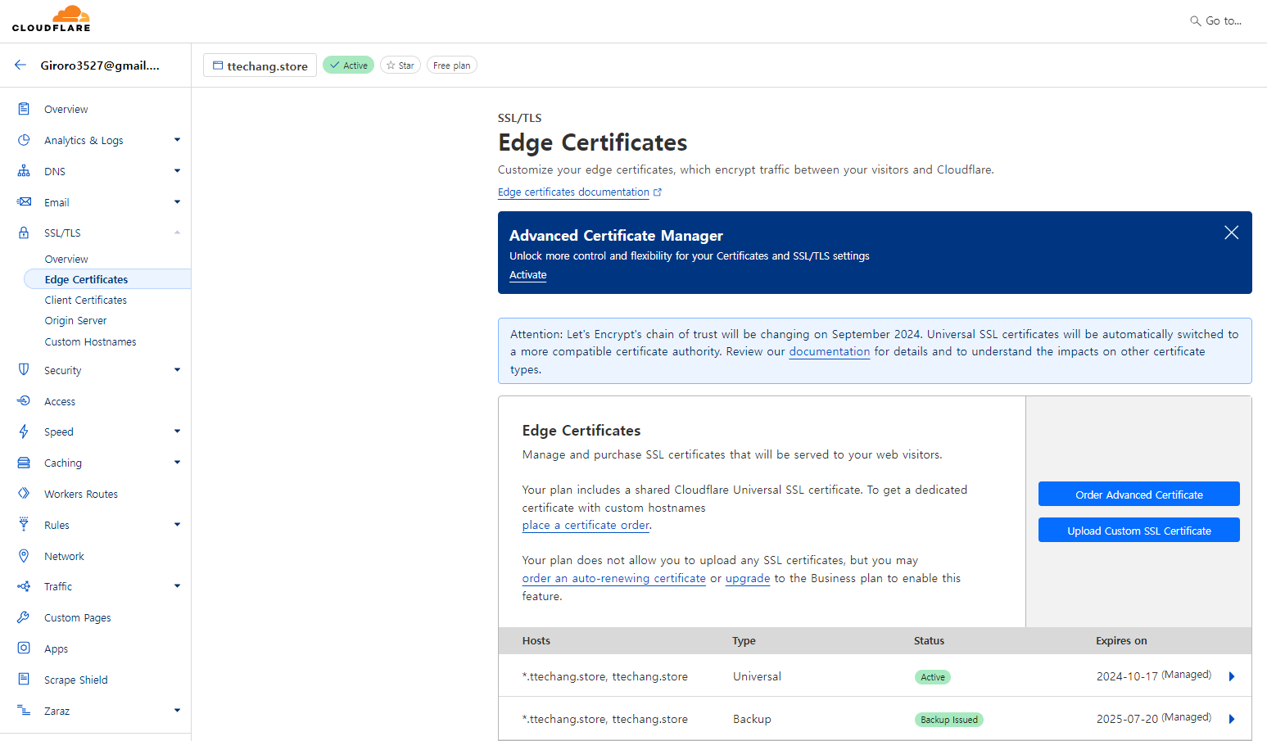Expand the Backup certificate row arrow

(1232, 719)
